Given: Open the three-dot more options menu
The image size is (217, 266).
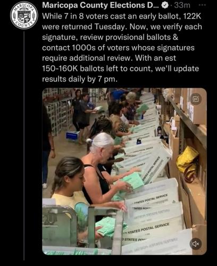Looking at the screenshot, I should 202,5.
